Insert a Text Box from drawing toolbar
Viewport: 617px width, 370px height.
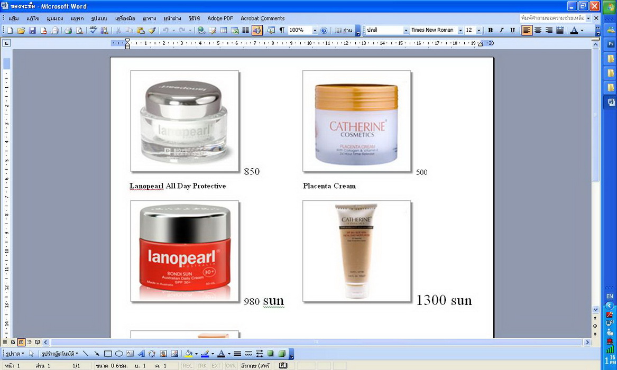130,354
